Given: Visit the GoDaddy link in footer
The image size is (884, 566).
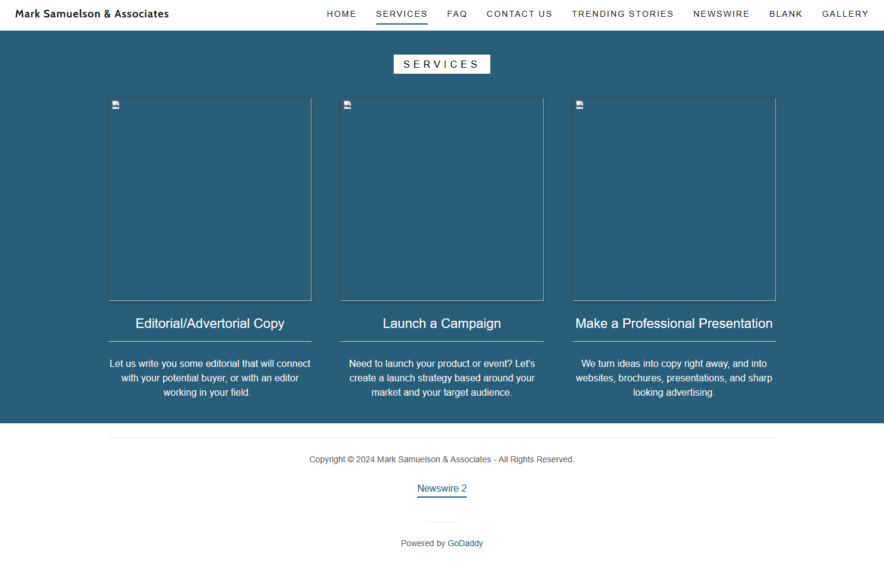Looking at the screenshot, I should click(465, 543).
